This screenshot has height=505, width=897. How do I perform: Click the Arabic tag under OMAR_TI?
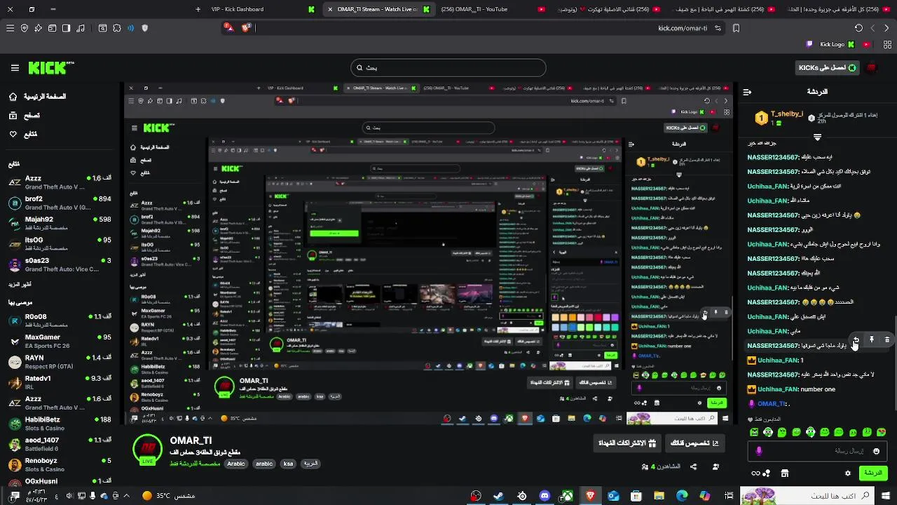point(236,464)
